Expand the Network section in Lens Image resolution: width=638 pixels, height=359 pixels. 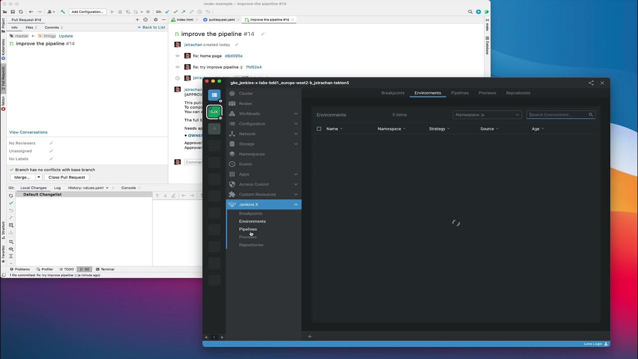pos(263,134)
